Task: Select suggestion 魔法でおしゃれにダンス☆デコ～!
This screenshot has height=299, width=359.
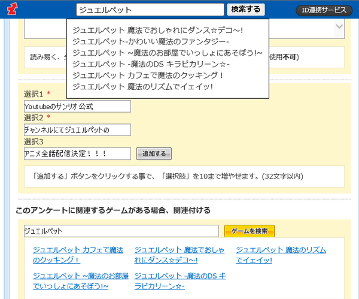Action: pyautogui.click(x=158, y=31)
